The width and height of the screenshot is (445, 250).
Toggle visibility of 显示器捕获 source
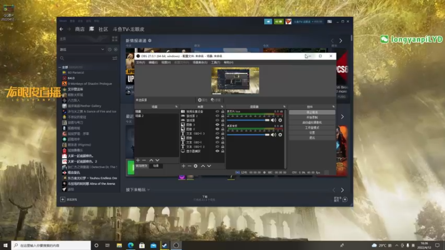217,151
